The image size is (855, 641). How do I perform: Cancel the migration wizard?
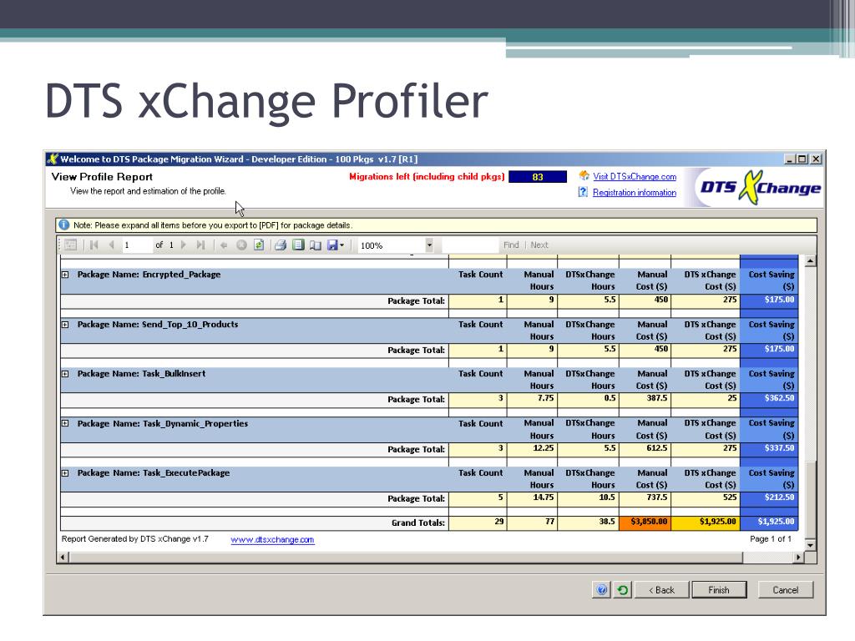click(785, 590)
